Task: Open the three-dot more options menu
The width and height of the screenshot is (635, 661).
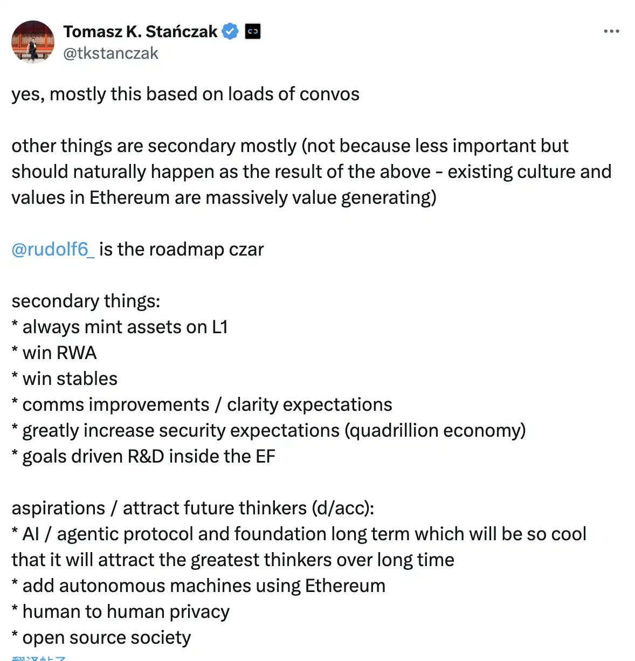Action: click(x=611, y=32)
